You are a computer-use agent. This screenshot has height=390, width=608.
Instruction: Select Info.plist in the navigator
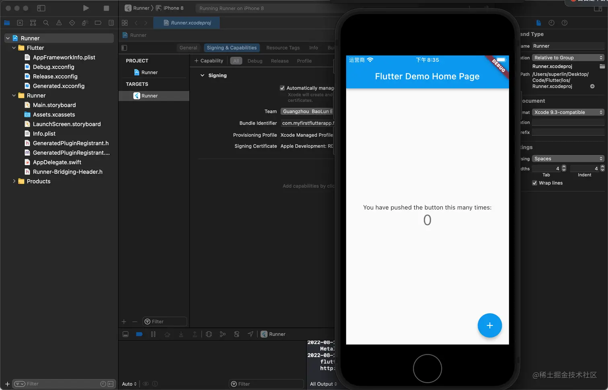44,134
